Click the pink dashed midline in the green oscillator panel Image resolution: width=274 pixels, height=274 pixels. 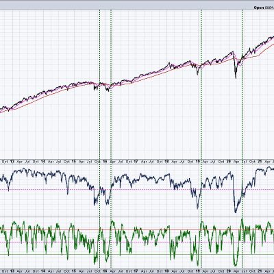137,242
